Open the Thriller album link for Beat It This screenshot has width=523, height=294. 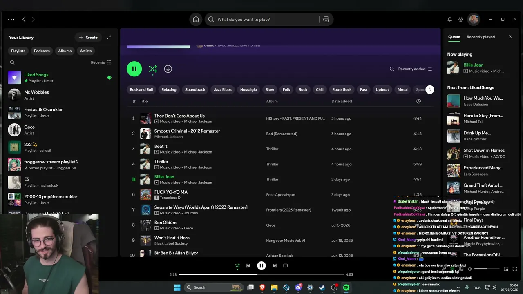pyautogui.click(x=272, y=149)
